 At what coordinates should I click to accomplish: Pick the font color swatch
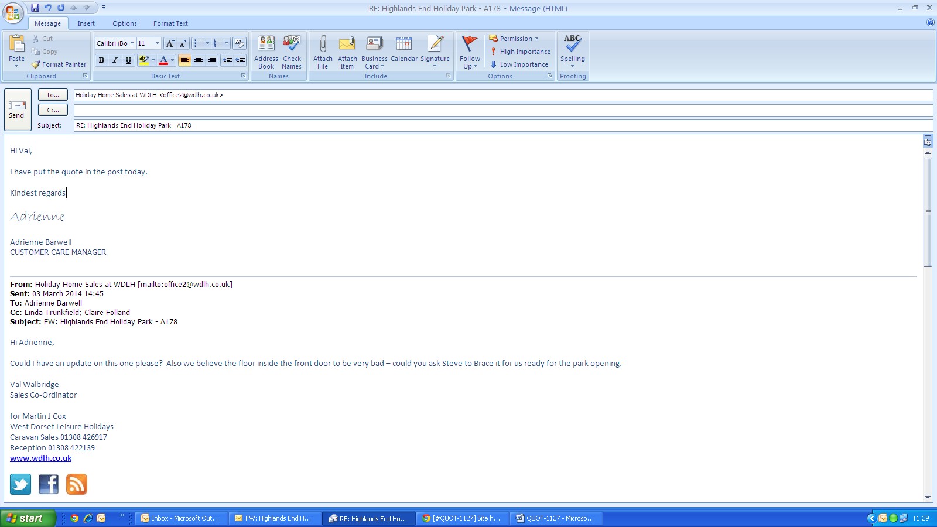pyautogui.click(x=163, y=60)
